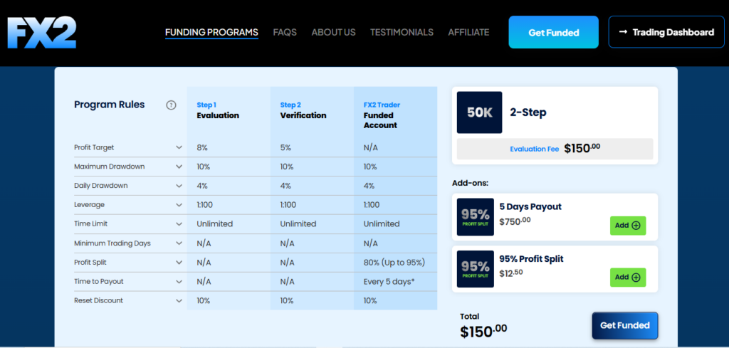Viewport: 729px width, 348px height.
Task: Click the Minimum Trading Days row label
Action: coord(112,243)
